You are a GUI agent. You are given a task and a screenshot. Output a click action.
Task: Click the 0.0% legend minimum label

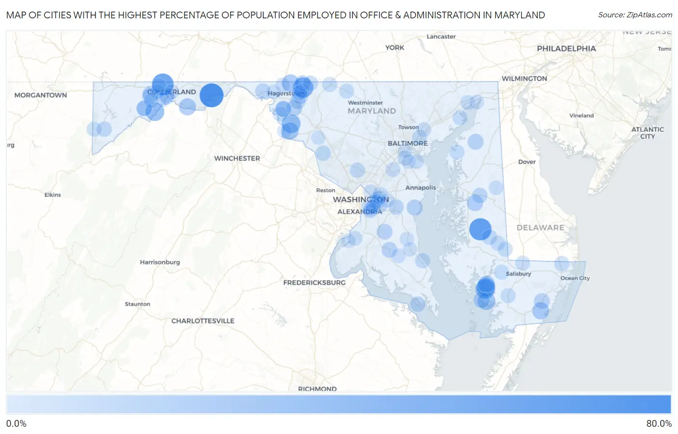(x=16, y=423)
